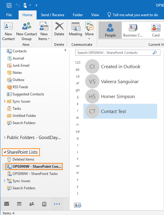
Task: Jump to contacts under letter m
Action: coord(78,118)
